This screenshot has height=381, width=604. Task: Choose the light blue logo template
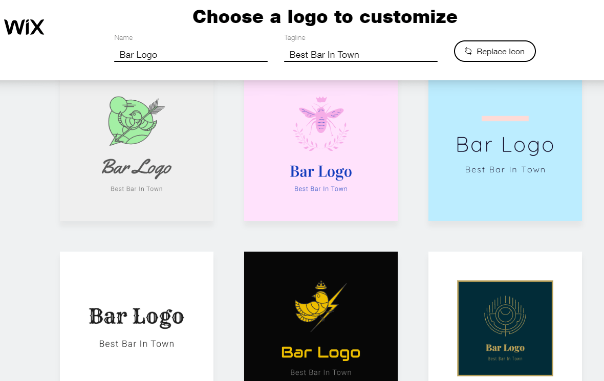pyautogui.click(x=505, y=150)
